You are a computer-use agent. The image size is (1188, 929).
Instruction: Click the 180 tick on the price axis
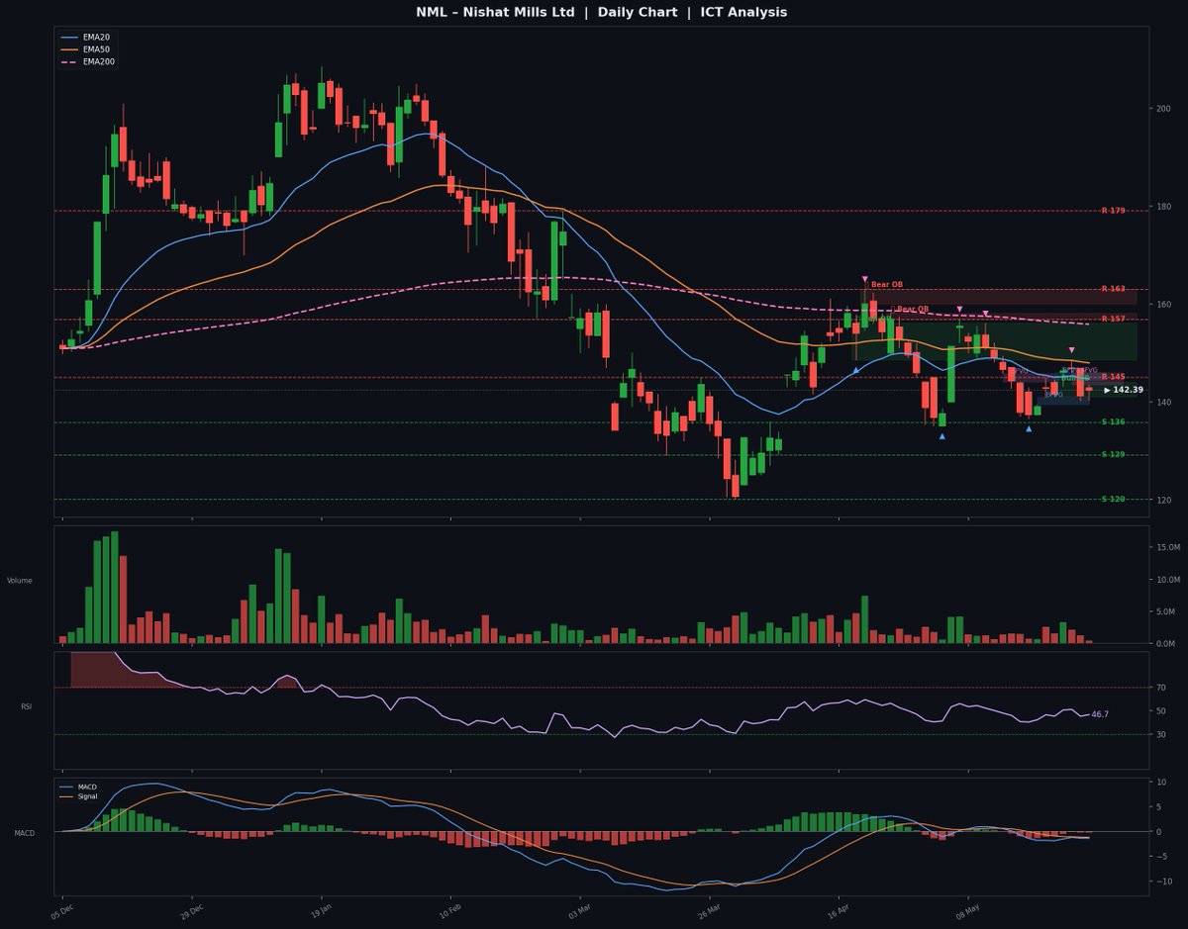pyautogui.click(x=1164, y=207)
